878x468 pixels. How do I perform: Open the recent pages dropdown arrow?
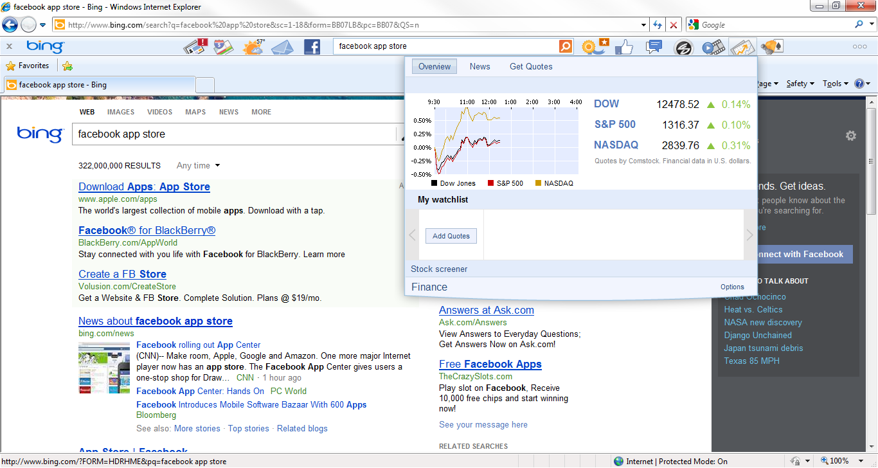(42, 25)
